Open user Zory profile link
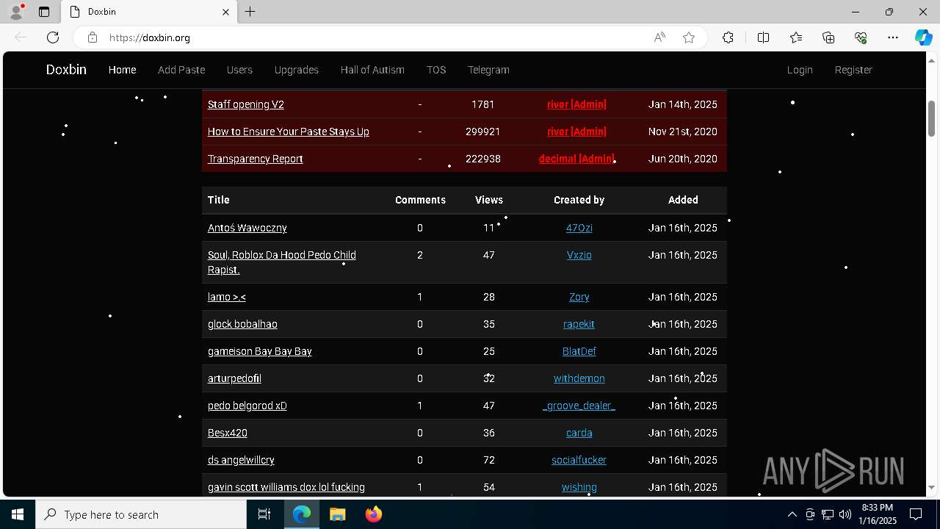 579,297
